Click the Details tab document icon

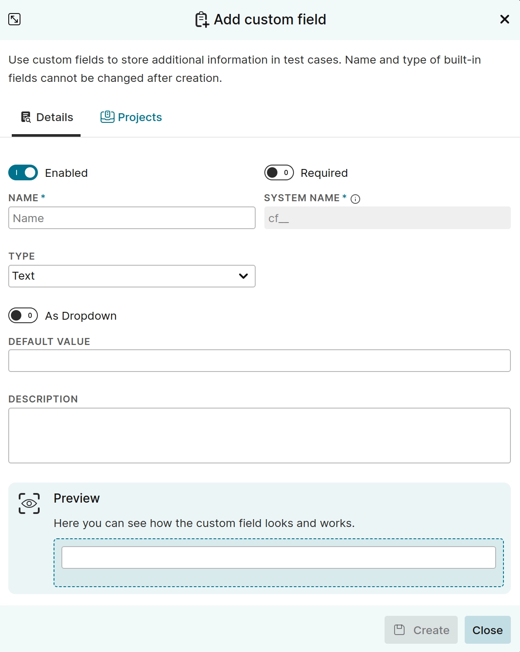click(26, 117)
